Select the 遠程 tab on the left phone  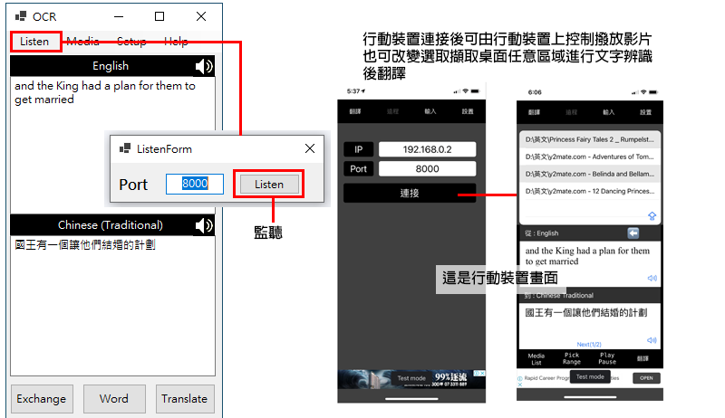[392, 111]
